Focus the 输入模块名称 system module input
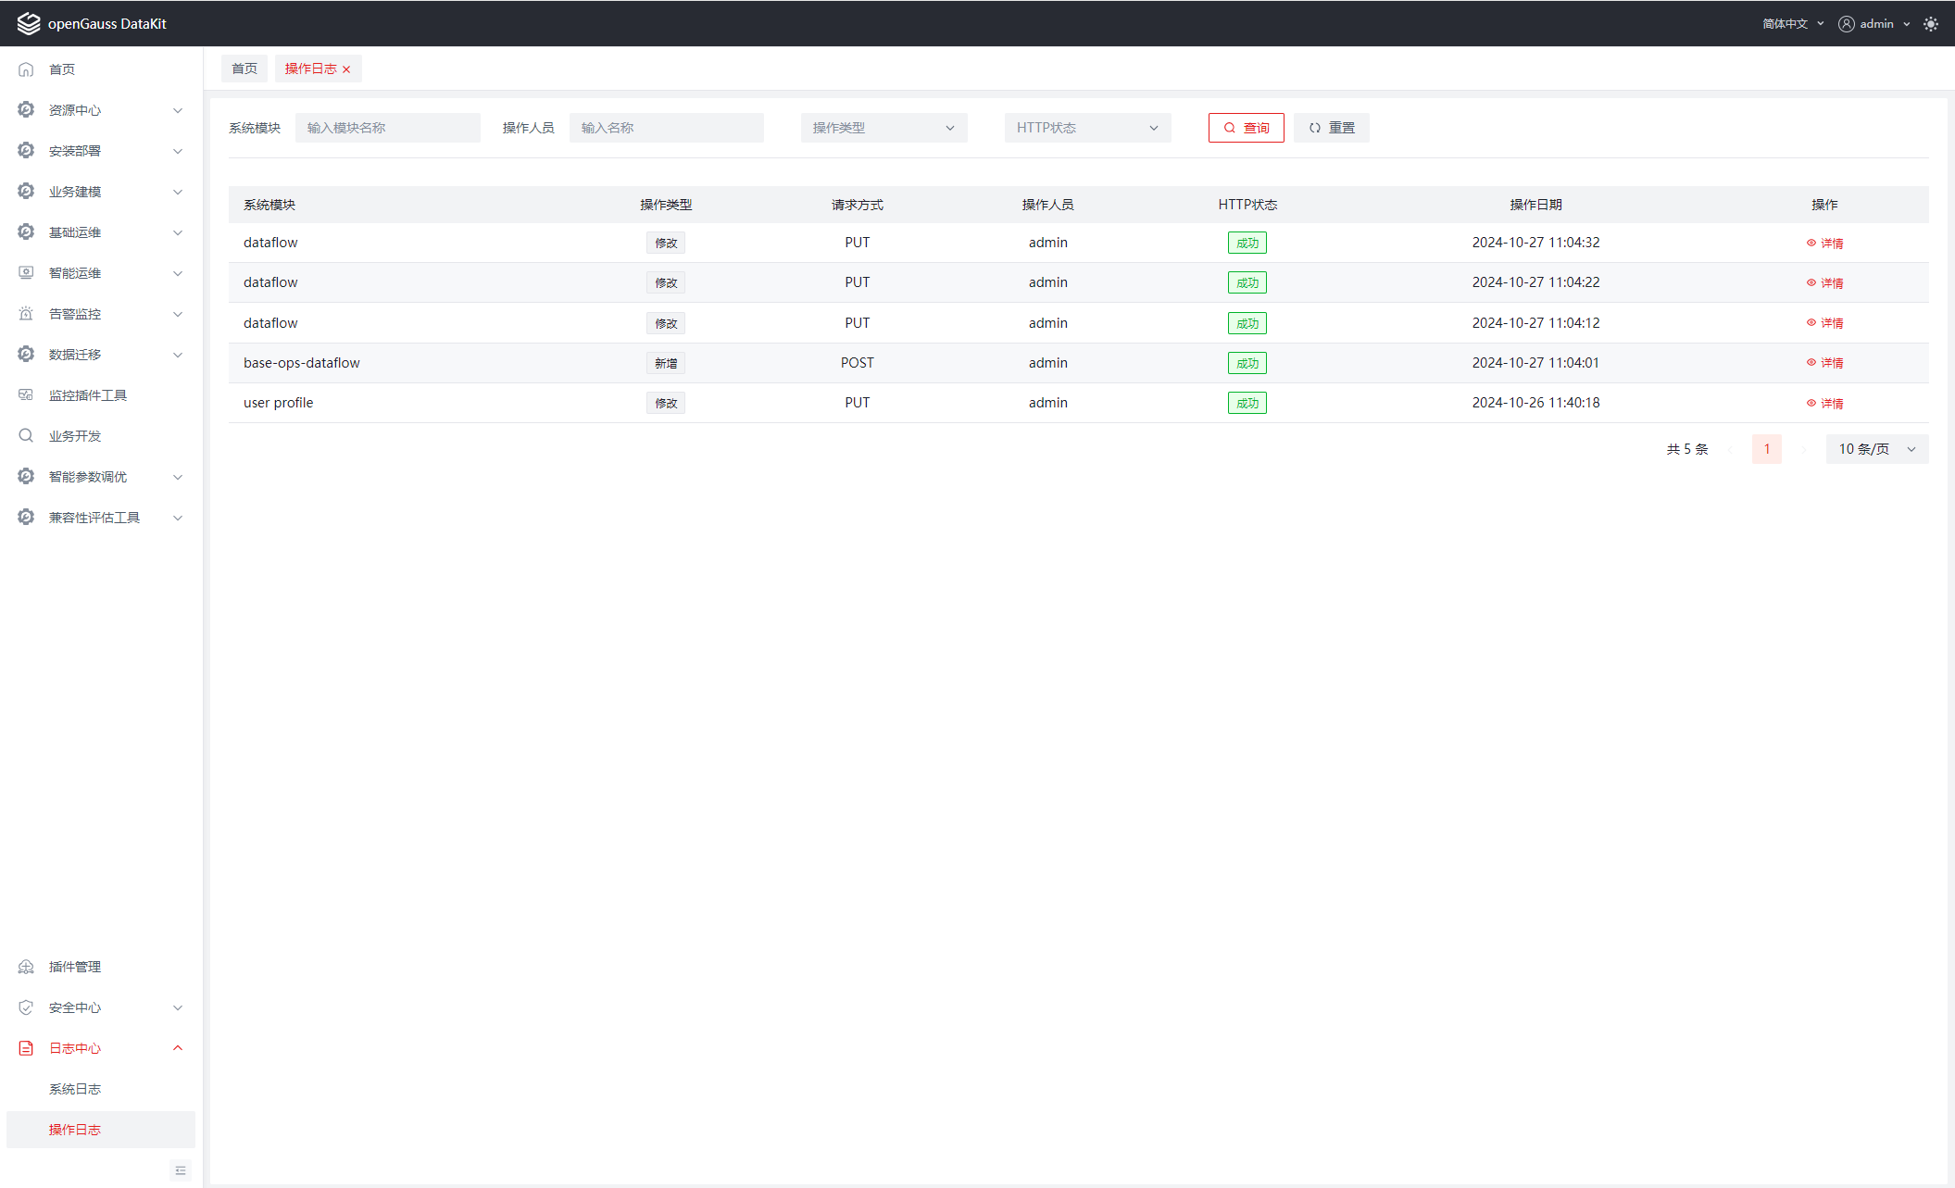 388,128
